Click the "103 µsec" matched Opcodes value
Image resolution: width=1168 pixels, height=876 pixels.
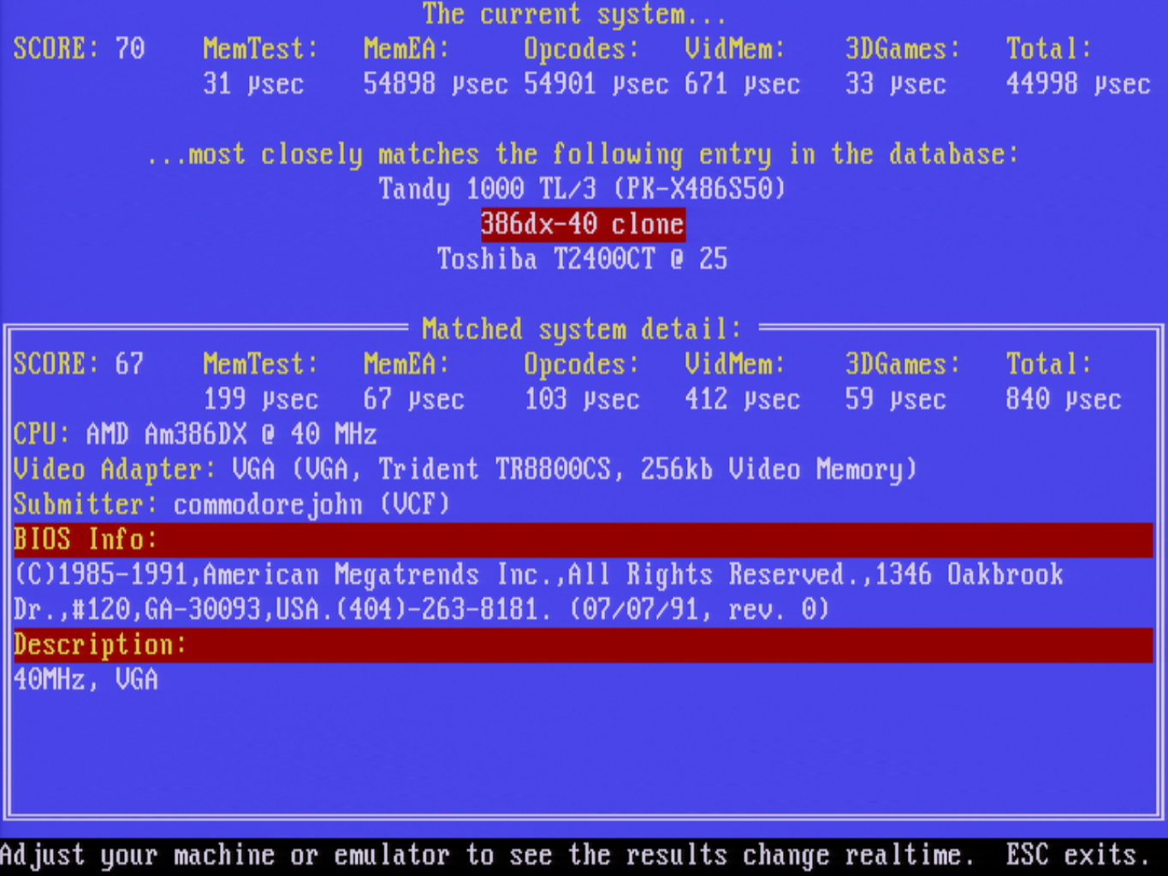582,400
